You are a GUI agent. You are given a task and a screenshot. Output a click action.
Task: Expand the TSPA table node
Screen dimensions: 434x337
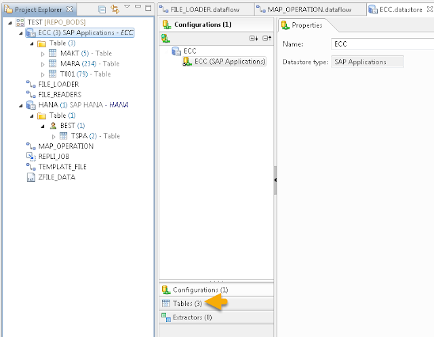pyautogui.click(x=54, y=137)
